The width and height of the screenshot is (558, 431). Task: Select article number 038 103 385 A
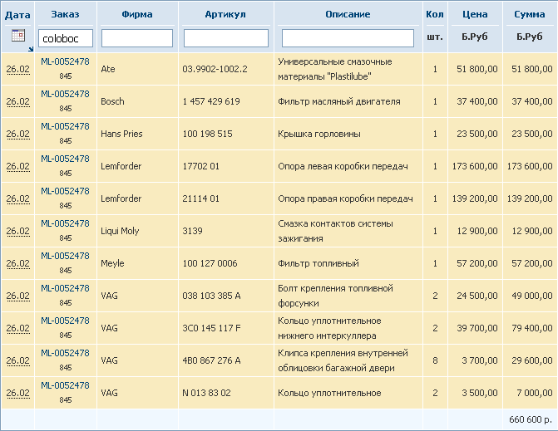click(x=211, y=296)
